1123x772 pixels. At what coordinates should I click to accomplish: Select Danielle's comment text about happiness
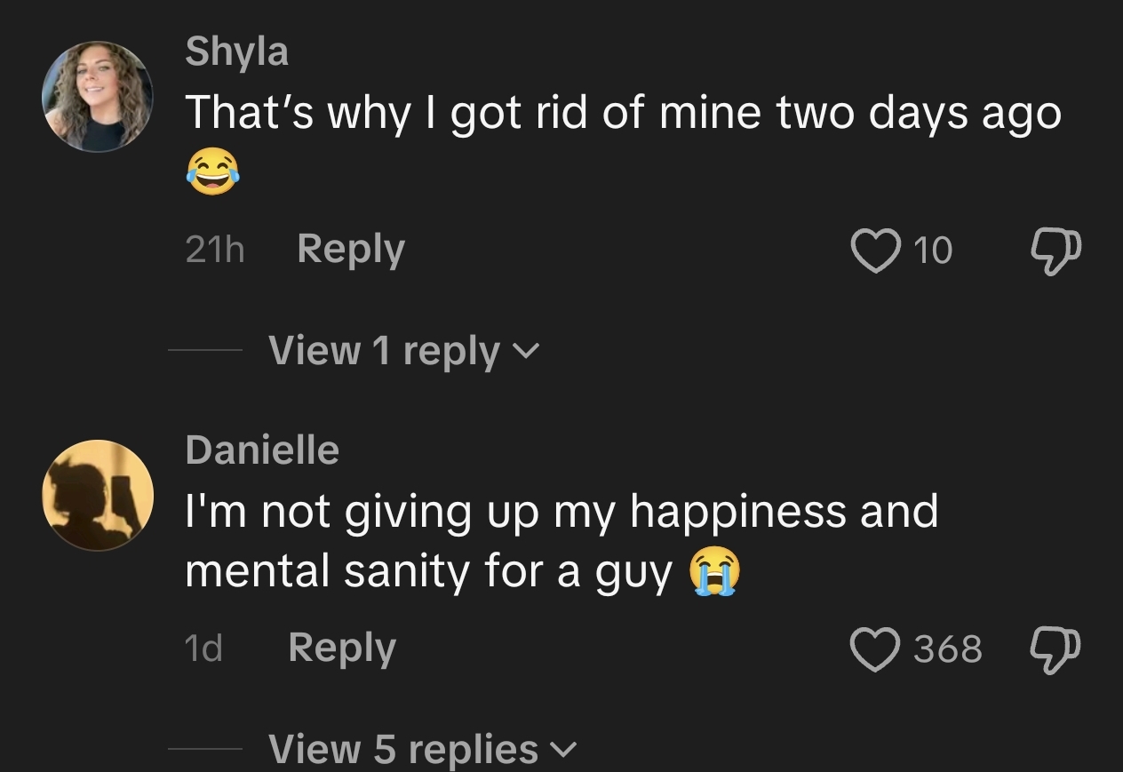(561, 542)
